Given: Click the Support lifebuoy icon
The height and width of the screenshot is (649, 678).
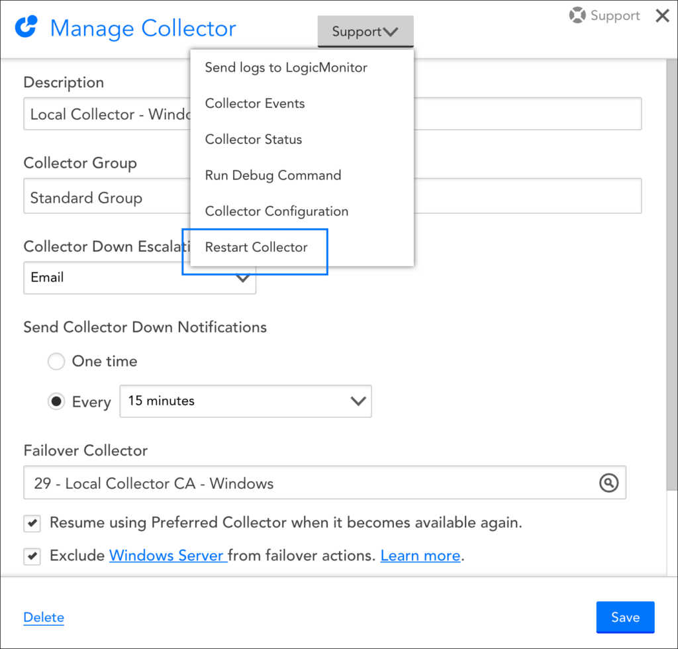Looking at the screenshot, I should (577, 15).
